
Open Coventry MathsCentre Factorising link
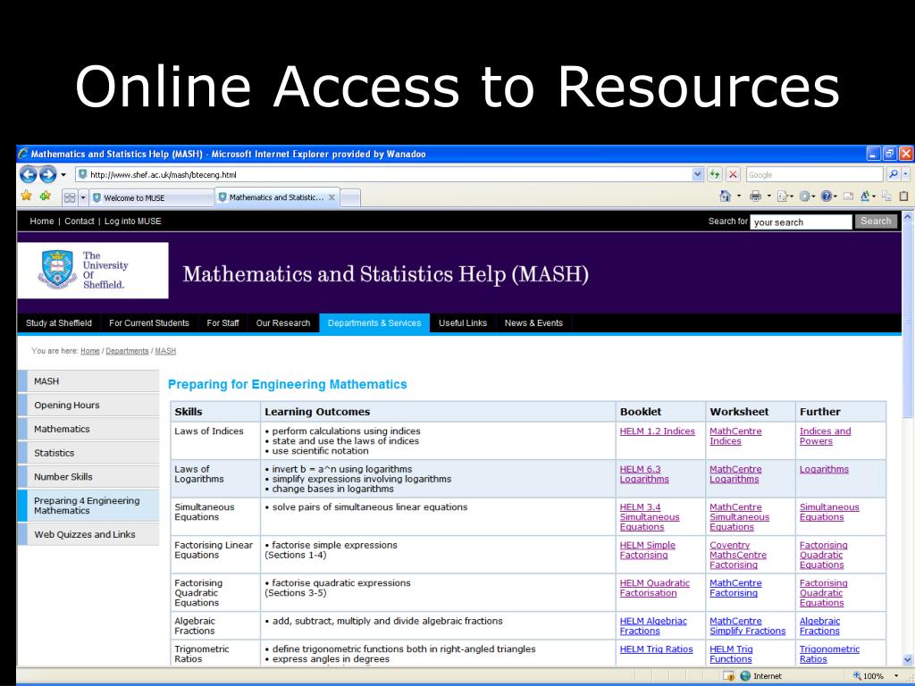pyautogui.click(x=738, y=555)
